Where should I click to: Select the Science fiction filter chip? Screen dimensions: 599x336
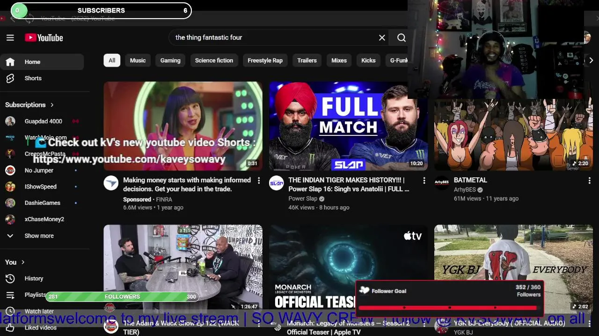click(214, 60)
